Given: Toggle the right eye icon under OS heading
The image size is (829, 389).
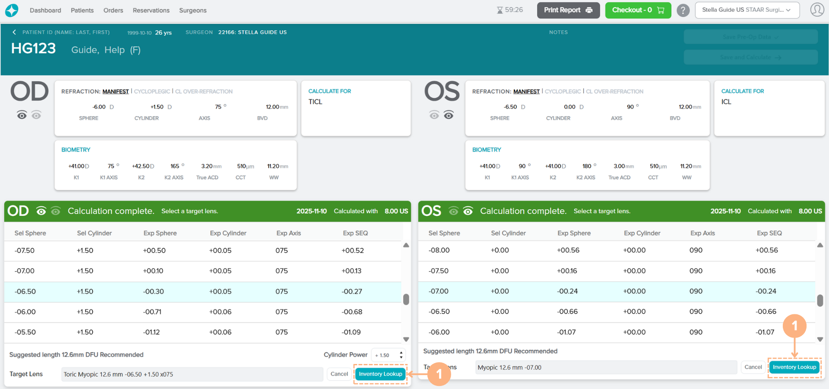Looking at the screenshot, I should (x=449, y=115).
